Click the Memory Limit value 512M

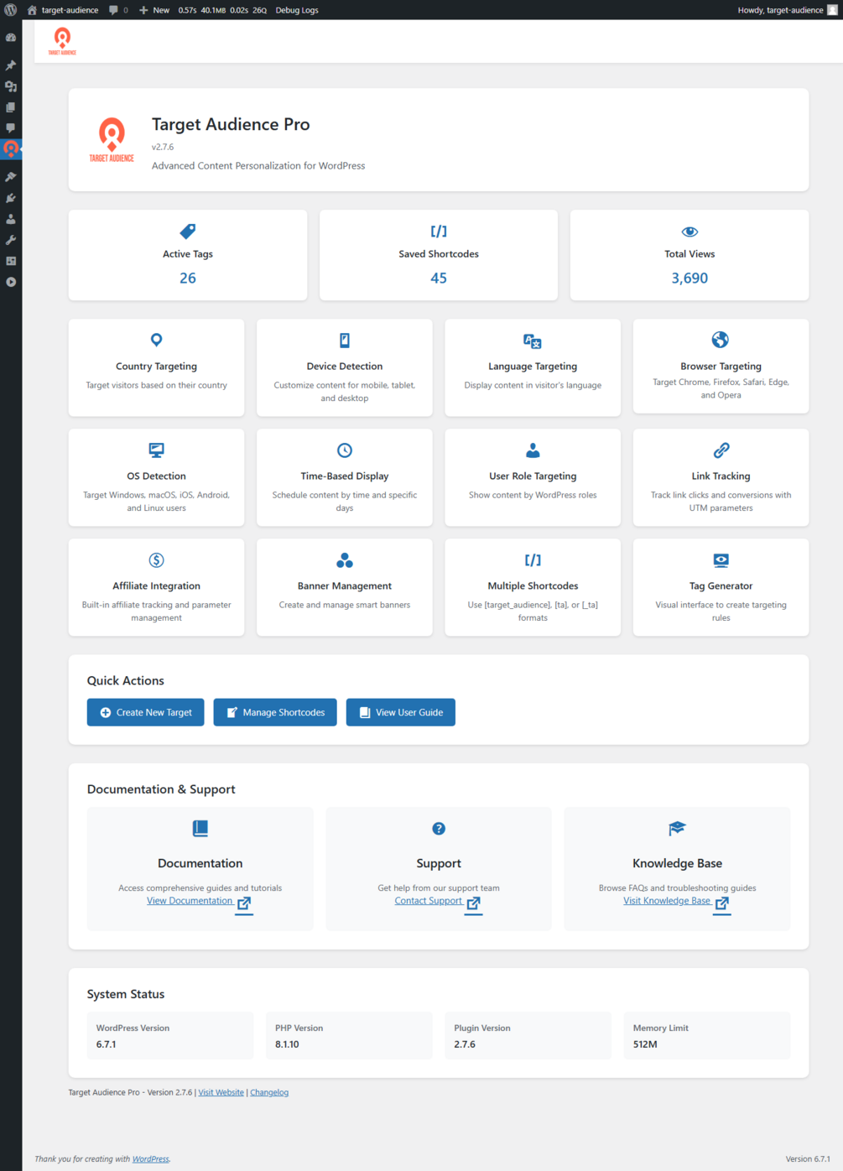645,1044
